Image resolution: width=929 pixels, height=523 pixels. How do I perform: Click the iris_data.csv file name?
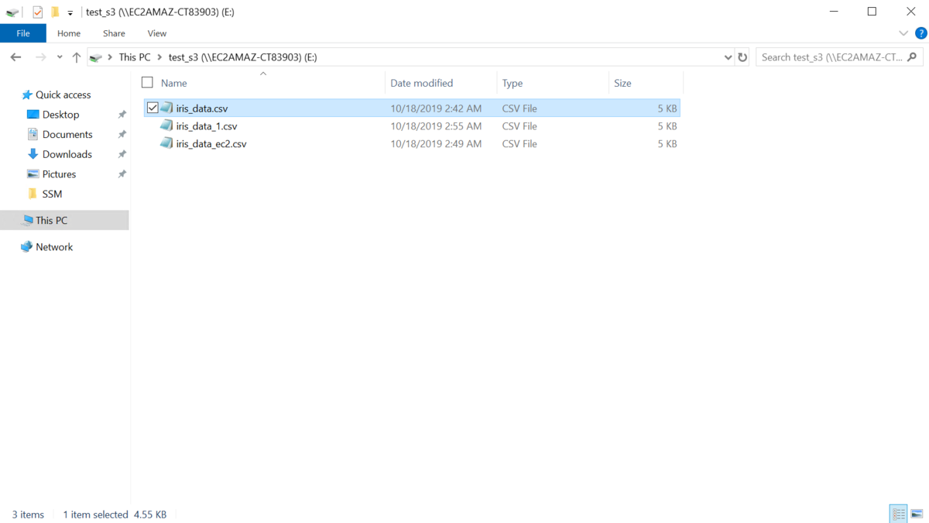tap(202, 108)
